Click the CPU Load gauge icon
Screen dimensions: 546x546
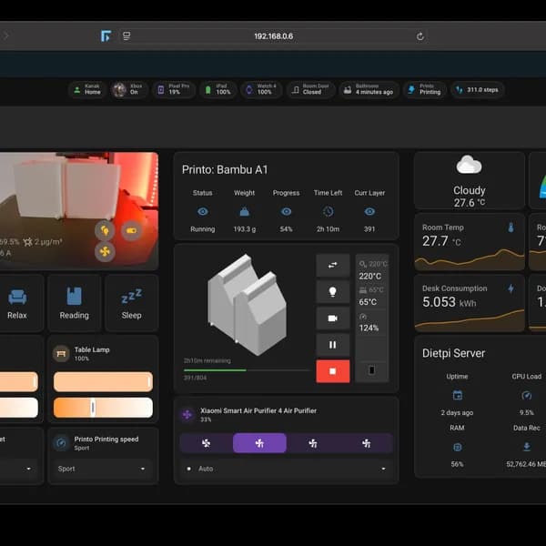527,395
